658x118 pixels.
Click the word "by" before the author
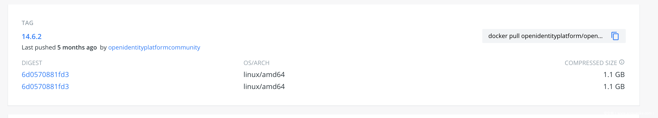point(103,47)
